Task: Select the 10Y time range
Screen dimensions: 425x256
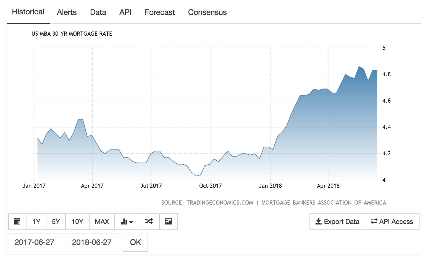Action: (77, 221)
